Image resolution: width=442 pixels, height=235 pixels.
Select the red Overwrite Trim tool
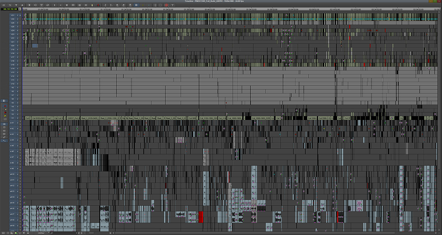click(x=5, y=113)
